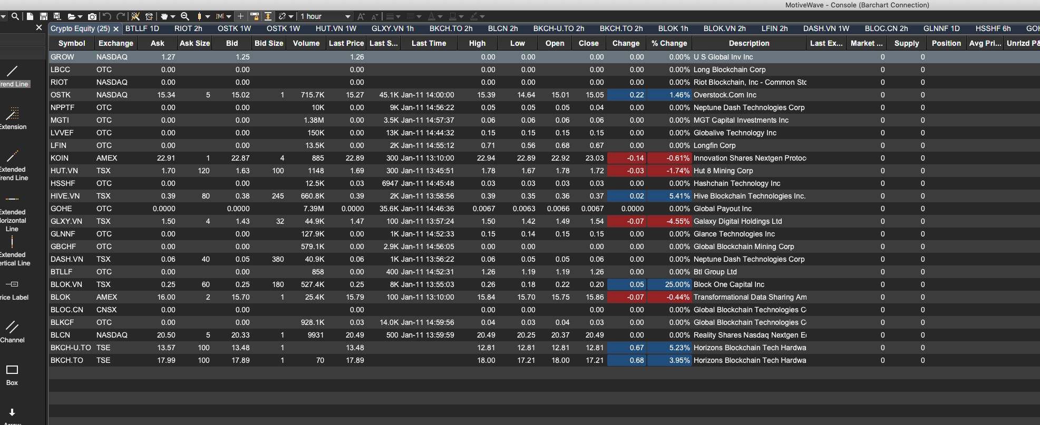1040x425 pixels.
Task: Select the hand pan tool
Action: [164, 16]
